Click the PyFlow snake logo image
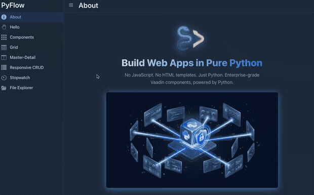 click(x=190, y=38)
